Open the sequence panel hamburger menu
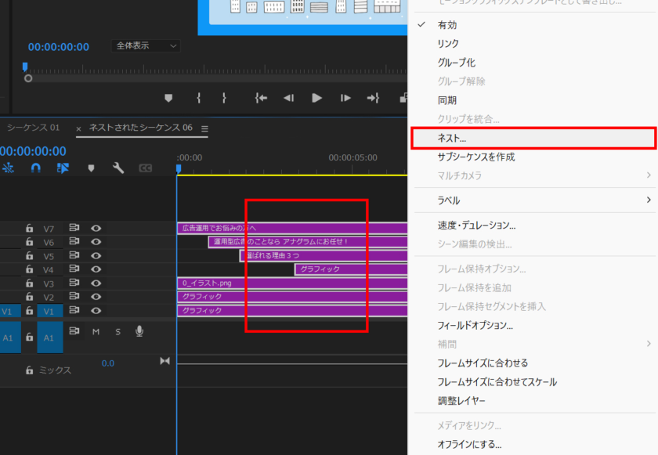Screen dimensions: 658x455 [x=204, y=128]
